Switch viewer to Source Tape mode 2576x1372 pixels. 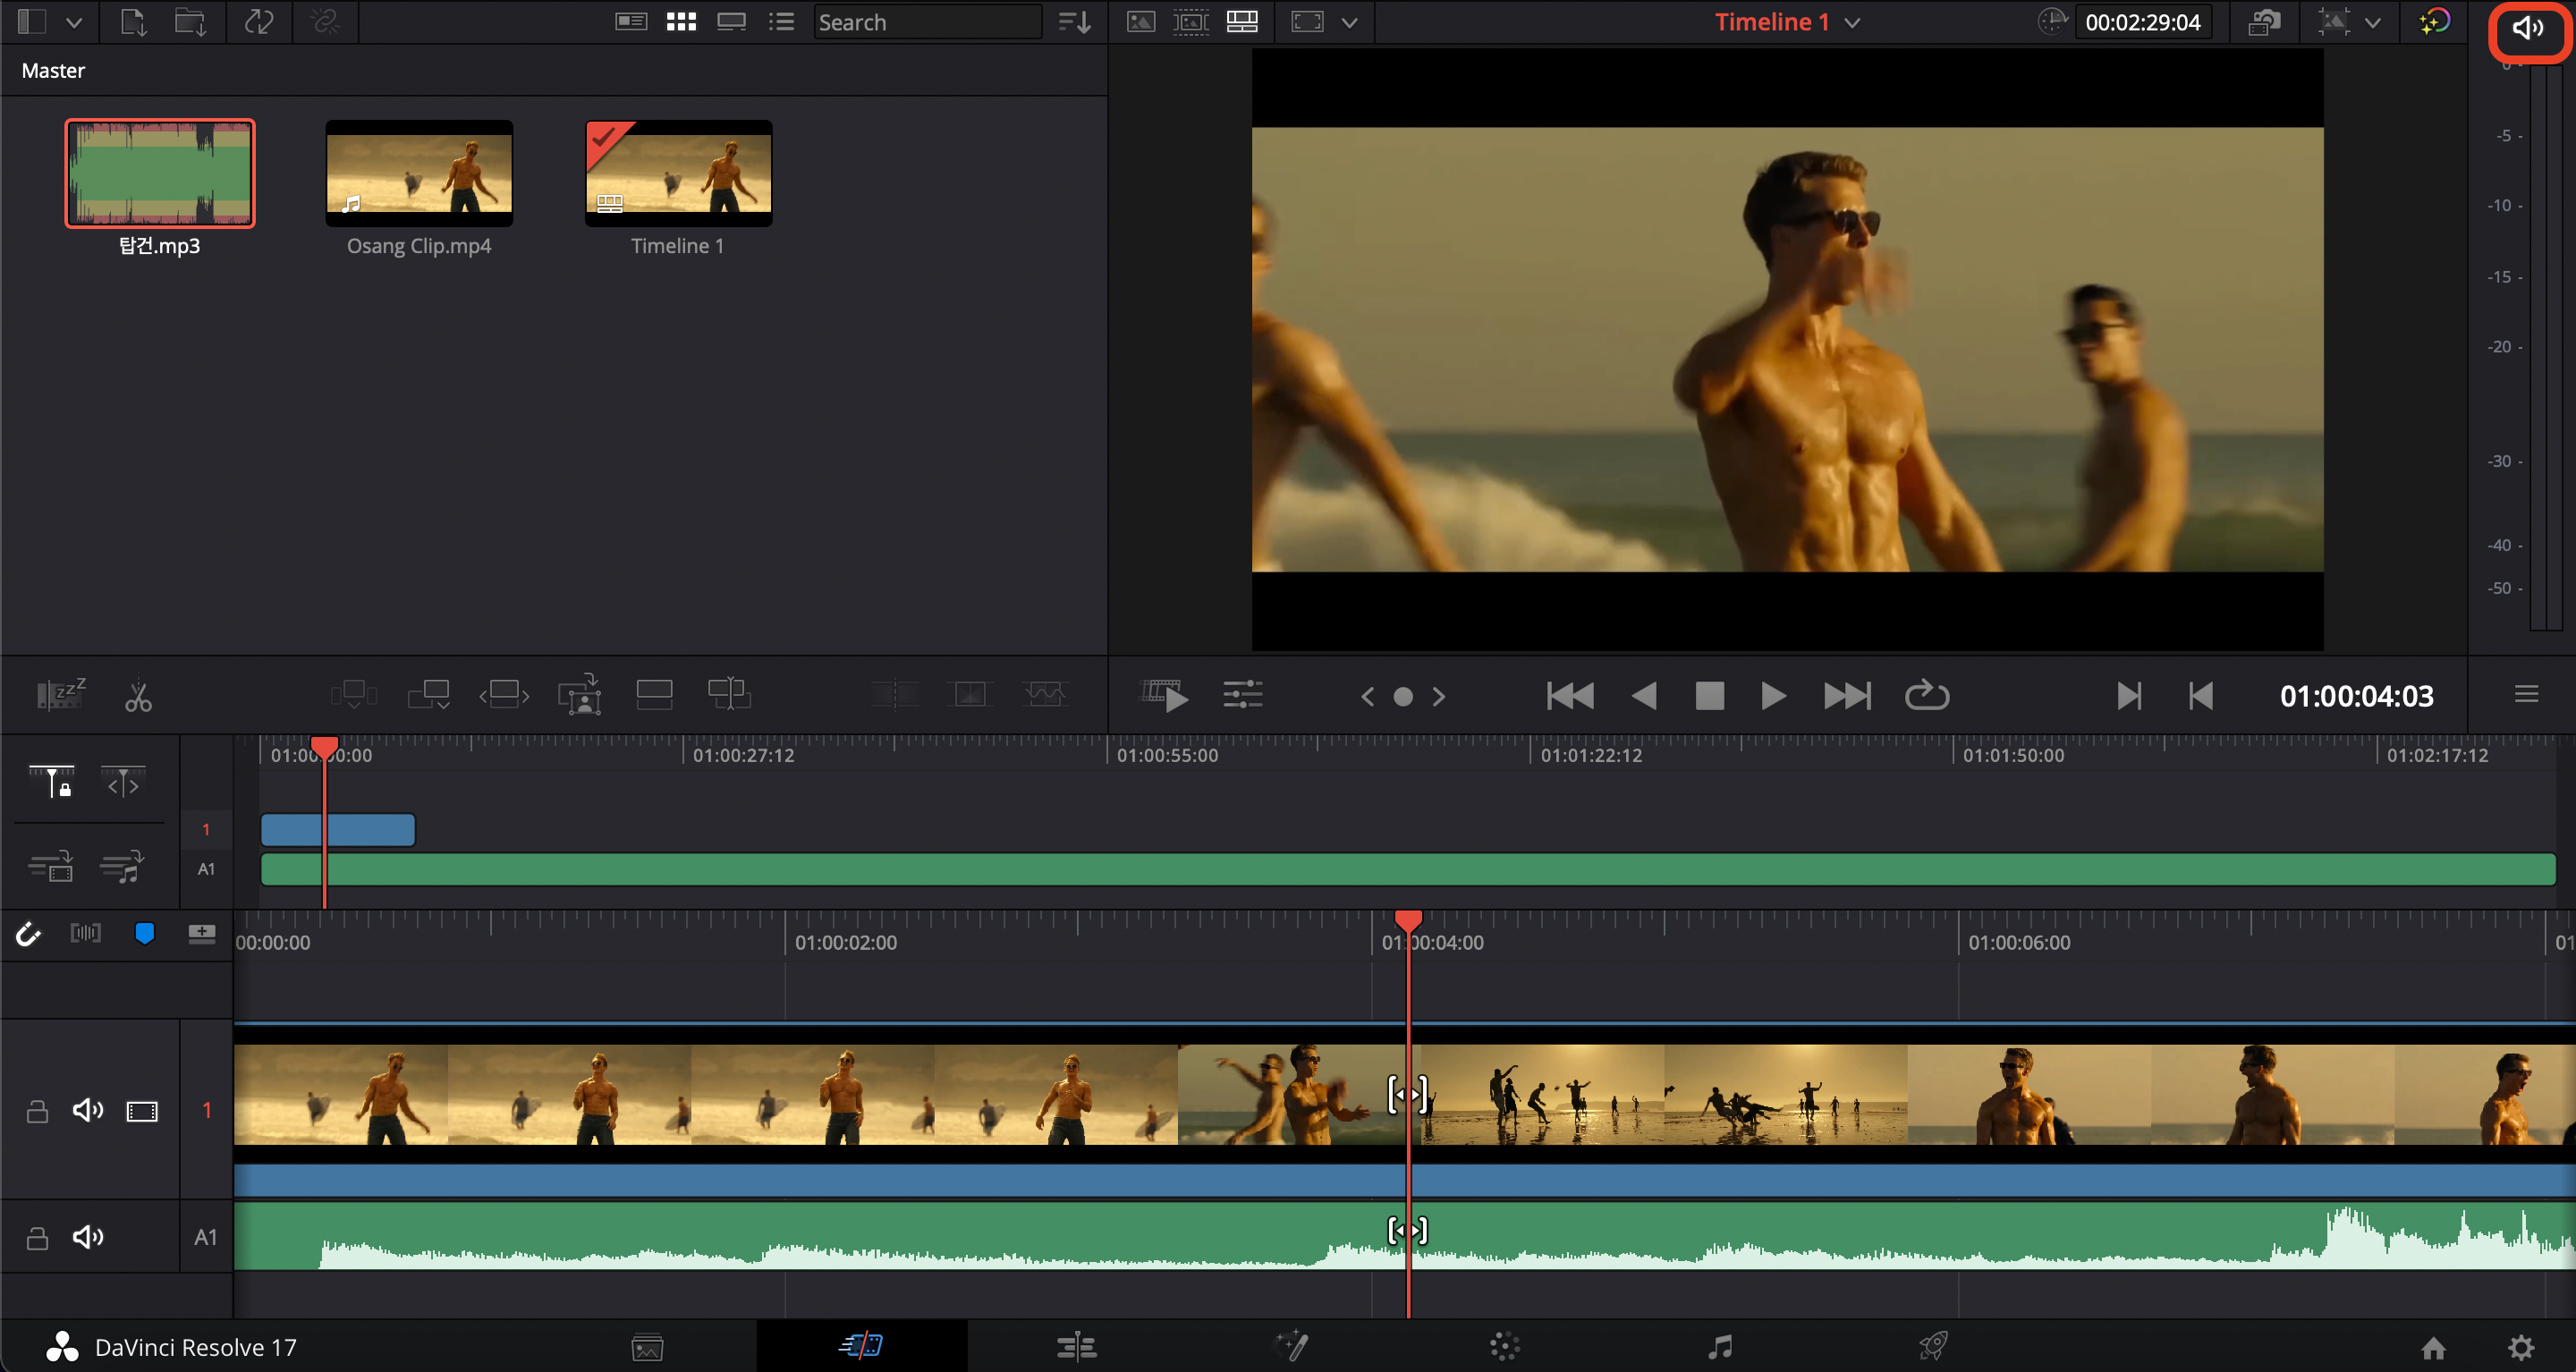[1190, 22]
